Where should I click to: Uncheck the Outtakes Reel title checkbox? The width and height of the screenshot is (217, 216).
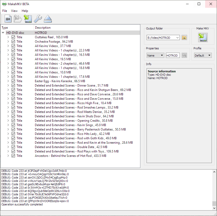point(13,37)
